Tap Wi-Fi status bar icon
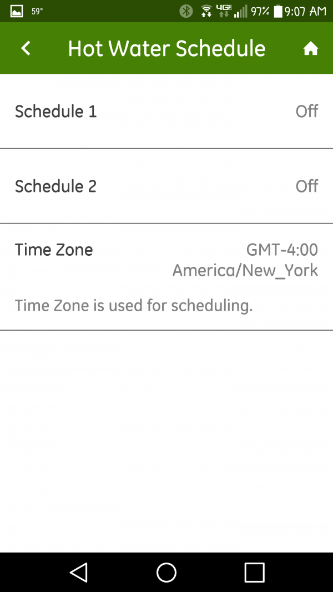This screenshot has width=333, height=592. [206, 11]
